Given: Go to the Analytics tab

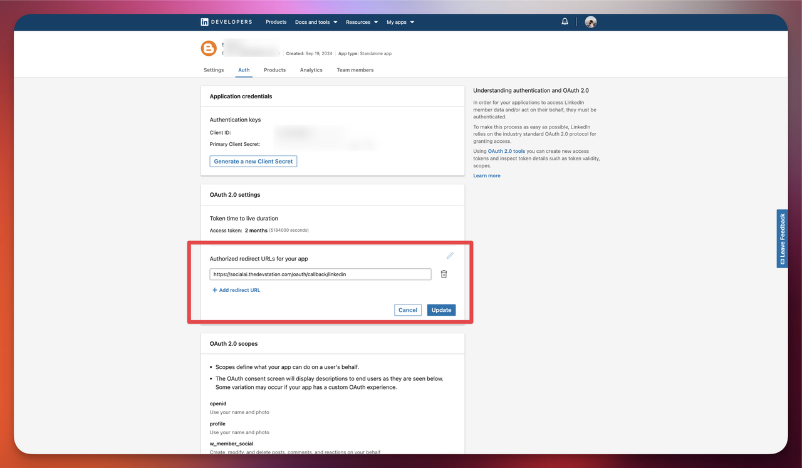Looking at the screenshot, I should pos(311,70).
